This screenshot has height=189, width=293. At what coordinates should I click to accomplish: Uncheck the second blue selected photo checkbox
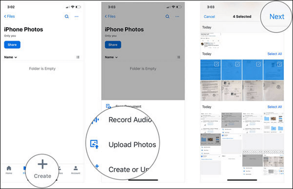click(237, 64)
